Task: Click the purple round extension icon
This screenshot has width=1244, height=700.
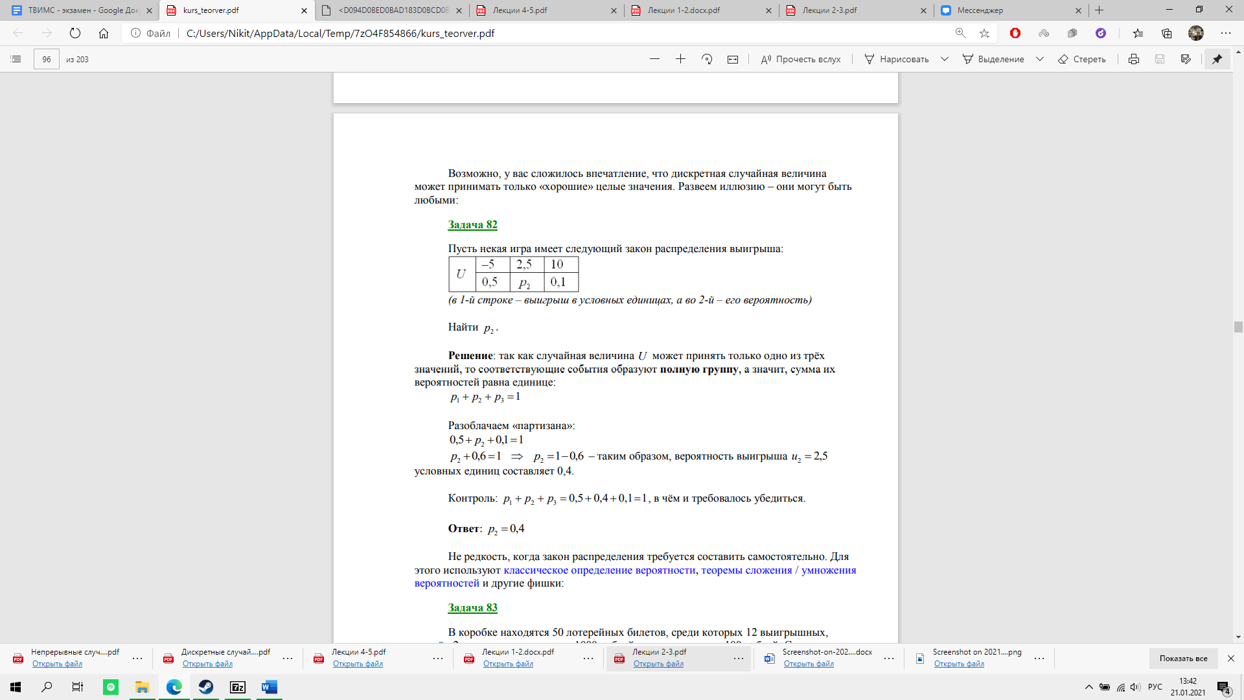Action: click(x=1101, y=33)
